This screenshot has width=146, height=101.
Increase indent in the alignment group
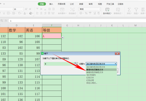[53, 9]
